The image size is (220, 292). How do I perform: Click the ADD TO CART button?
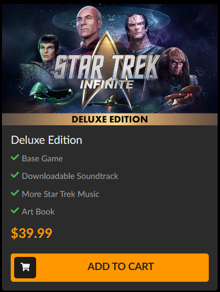click(110, 268)
